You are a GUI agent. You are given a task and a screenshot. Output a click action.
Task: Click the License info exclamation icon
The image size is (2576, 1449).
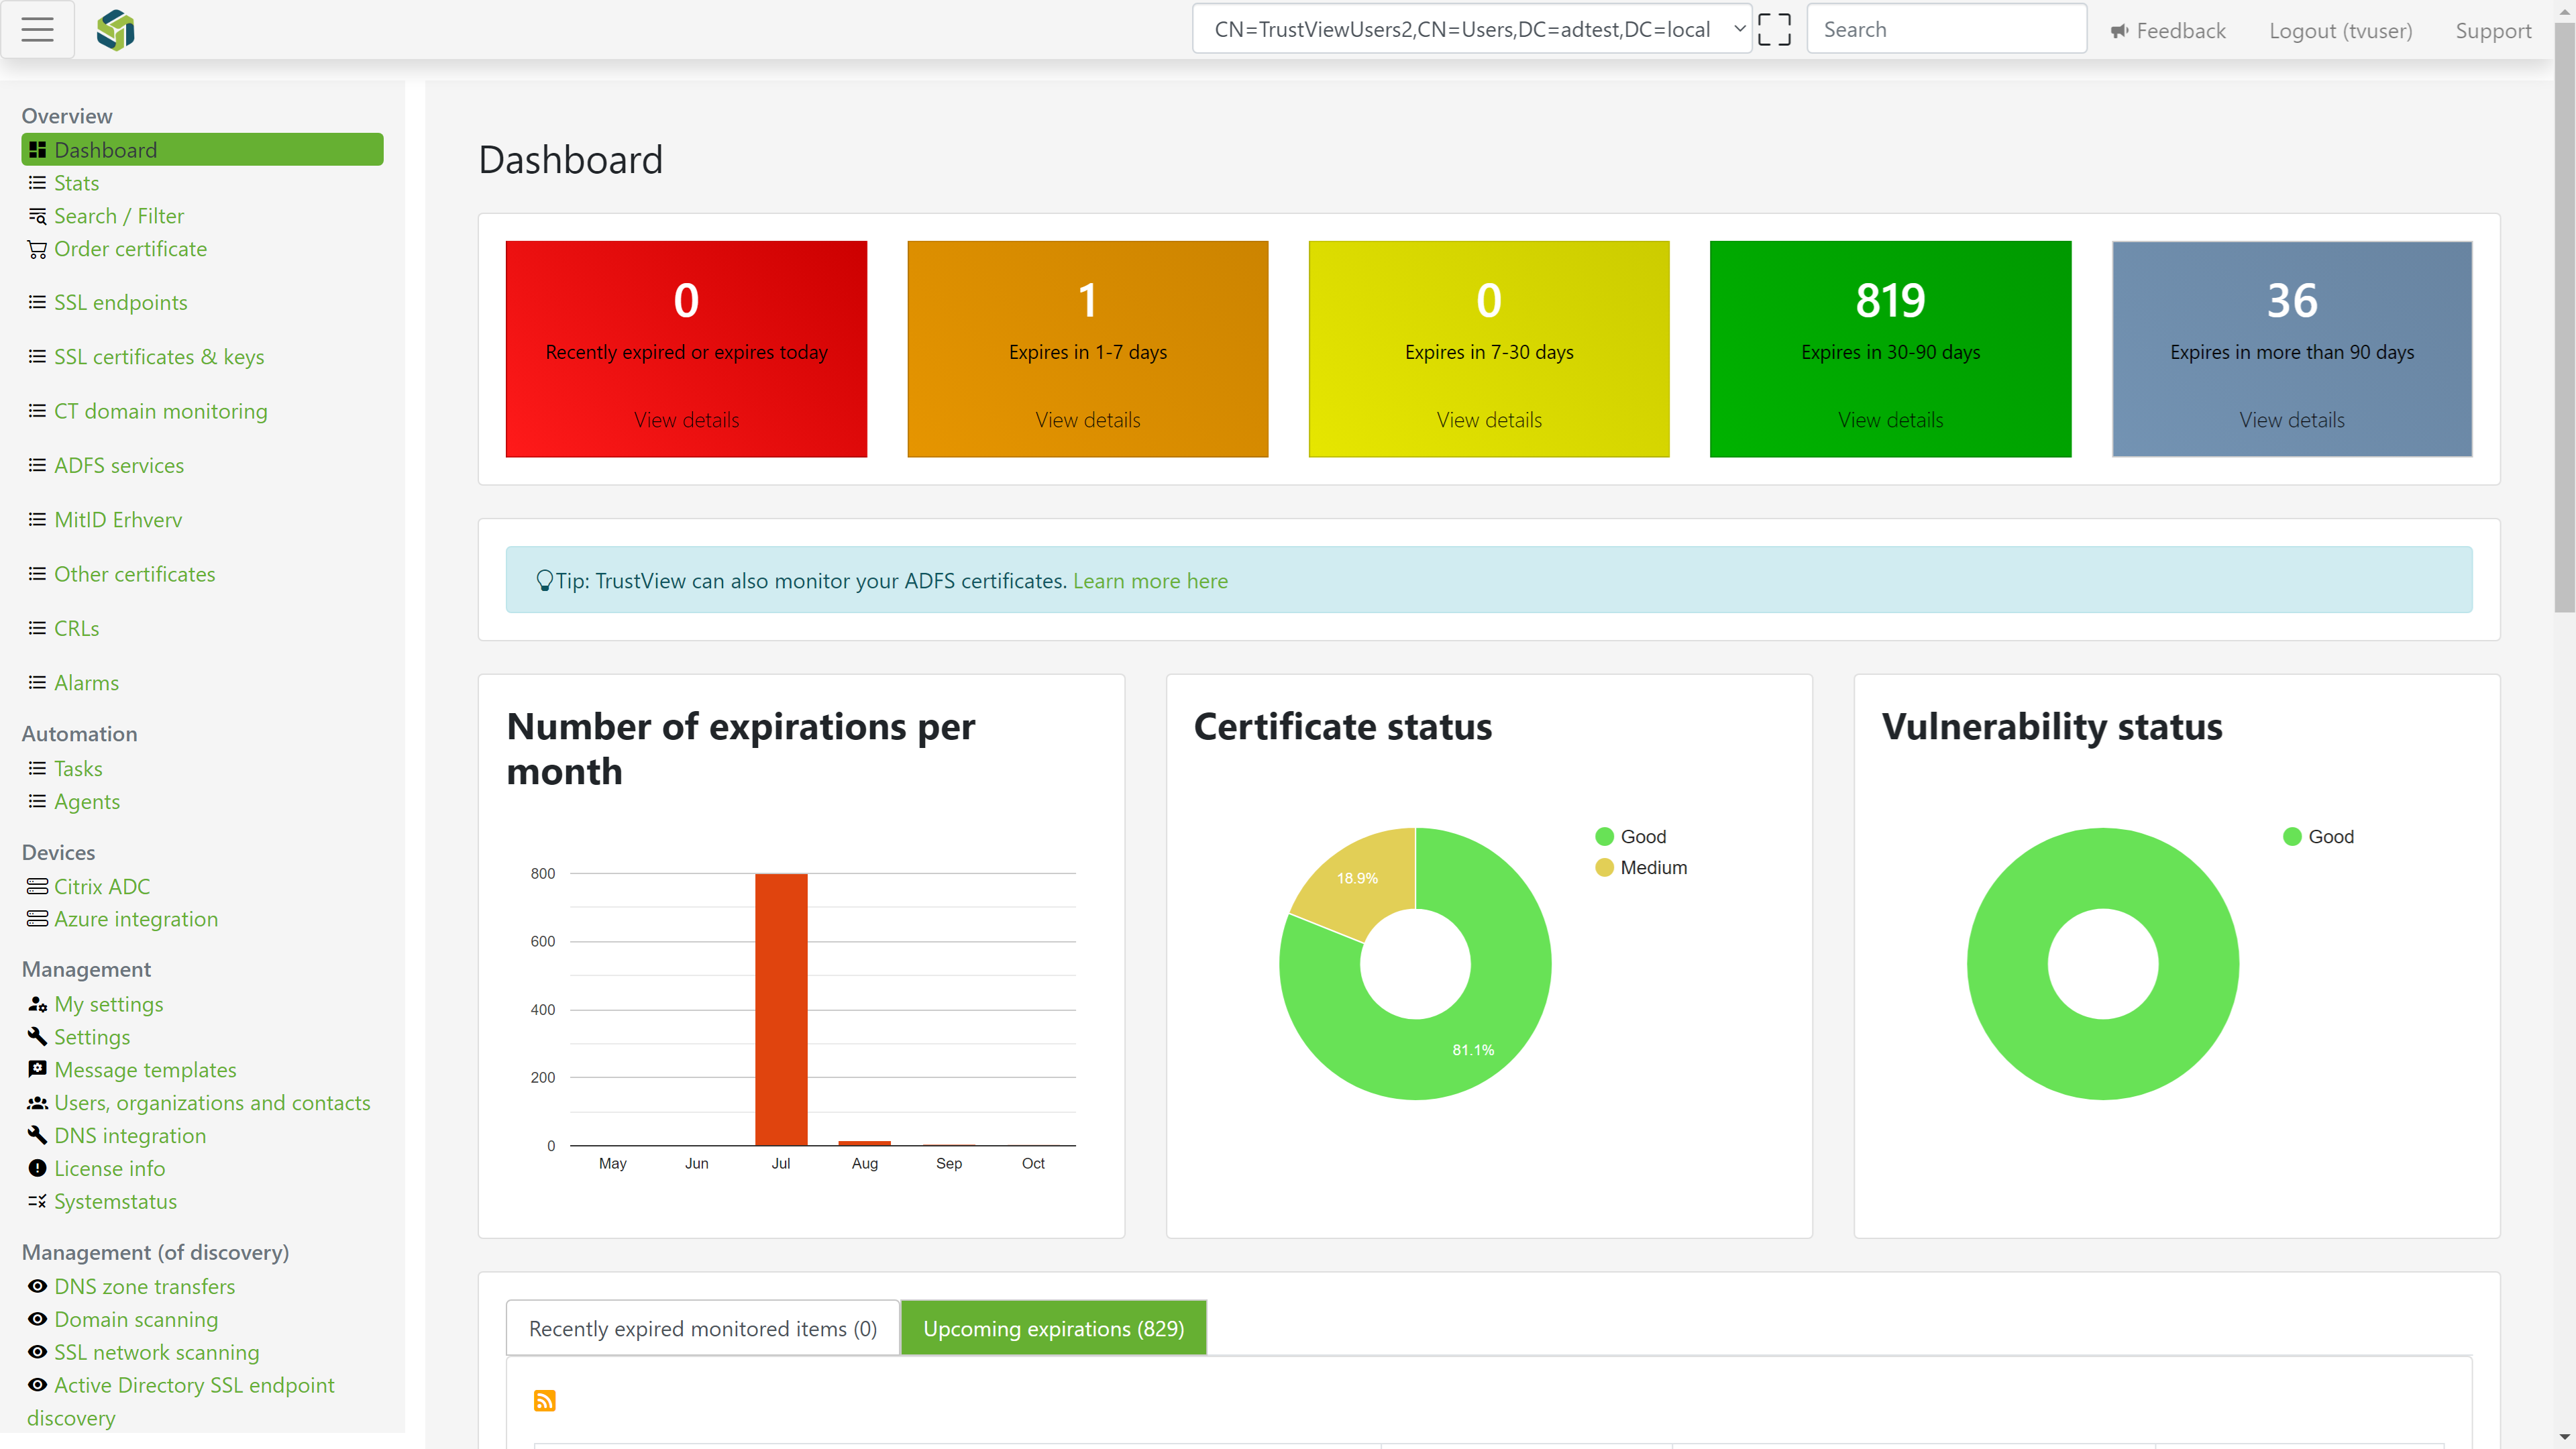pos(38,1168)
